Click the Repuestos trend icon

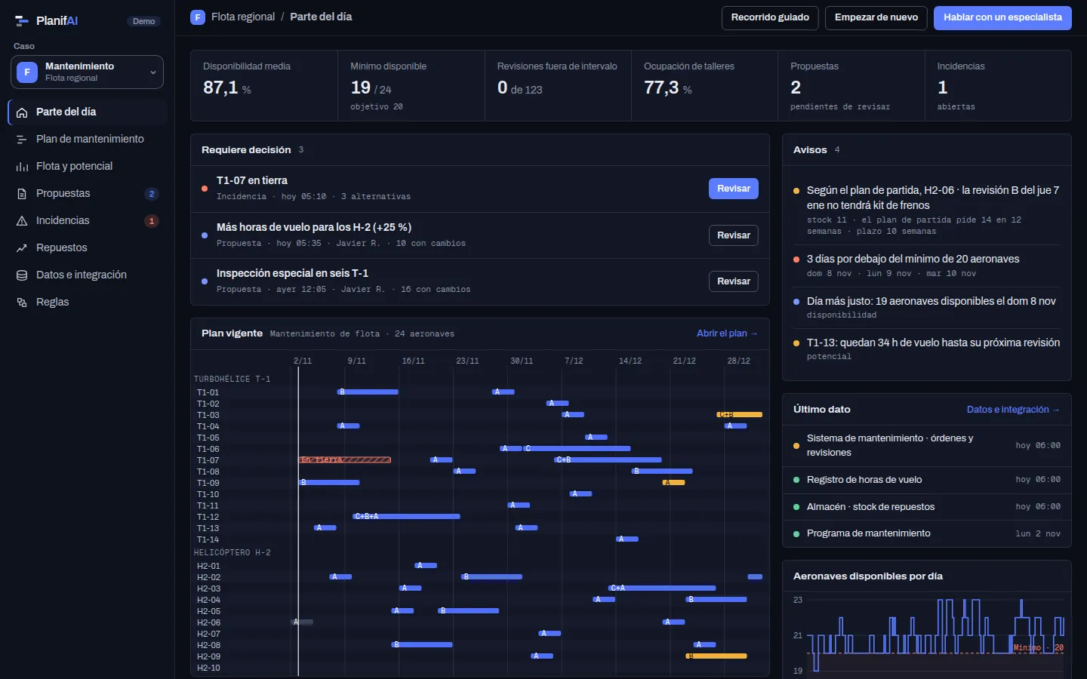pos(22,248)
